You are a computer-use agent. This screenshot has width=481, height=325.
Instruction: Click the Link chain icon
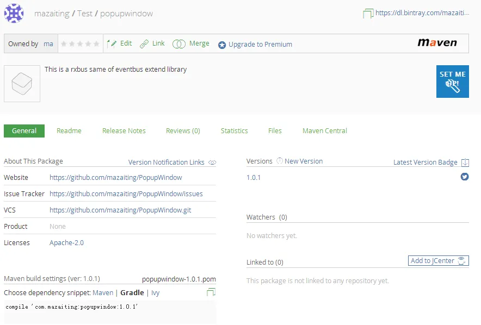coord(144,44)
